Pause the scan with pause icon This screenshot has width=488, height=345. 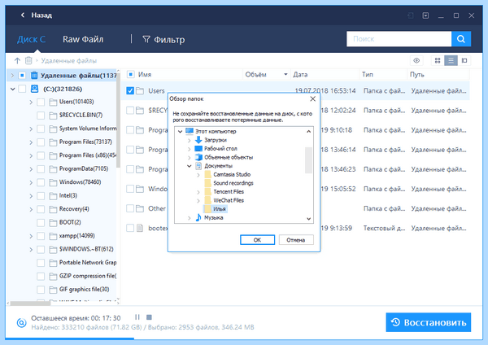tap(137, 317)
